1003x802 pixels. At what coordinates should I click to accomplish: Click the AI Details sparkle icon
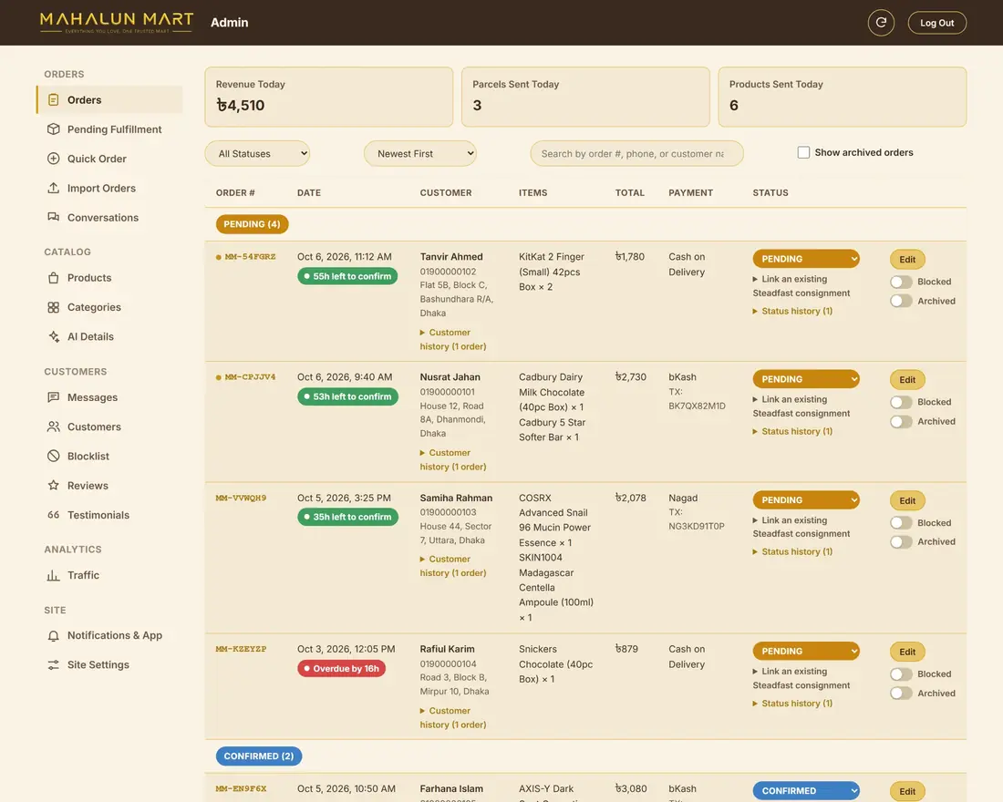coord(54,336)
